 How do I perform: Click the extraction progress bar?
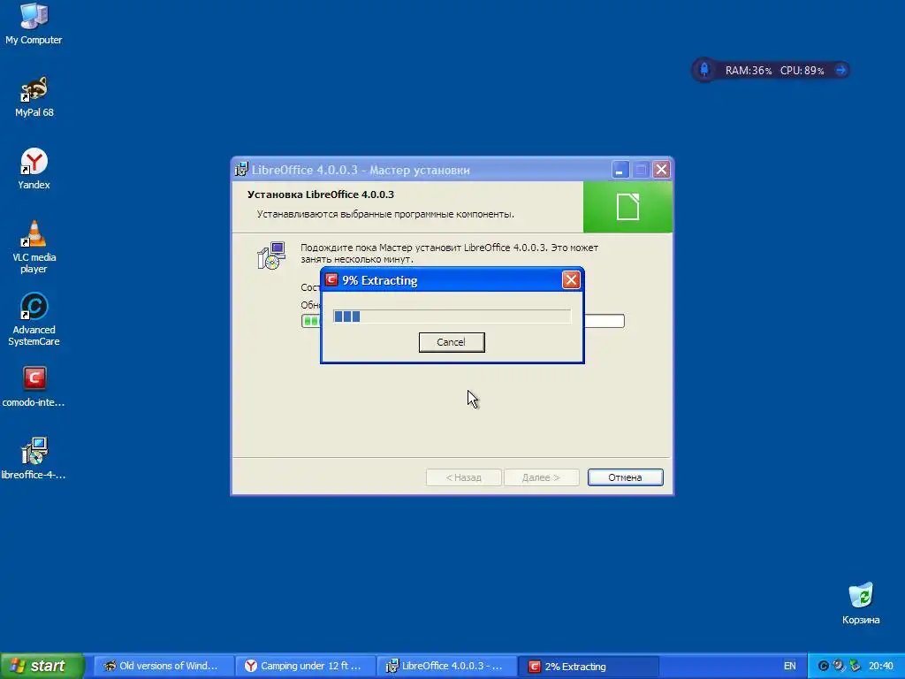click(x=452, y=316)
